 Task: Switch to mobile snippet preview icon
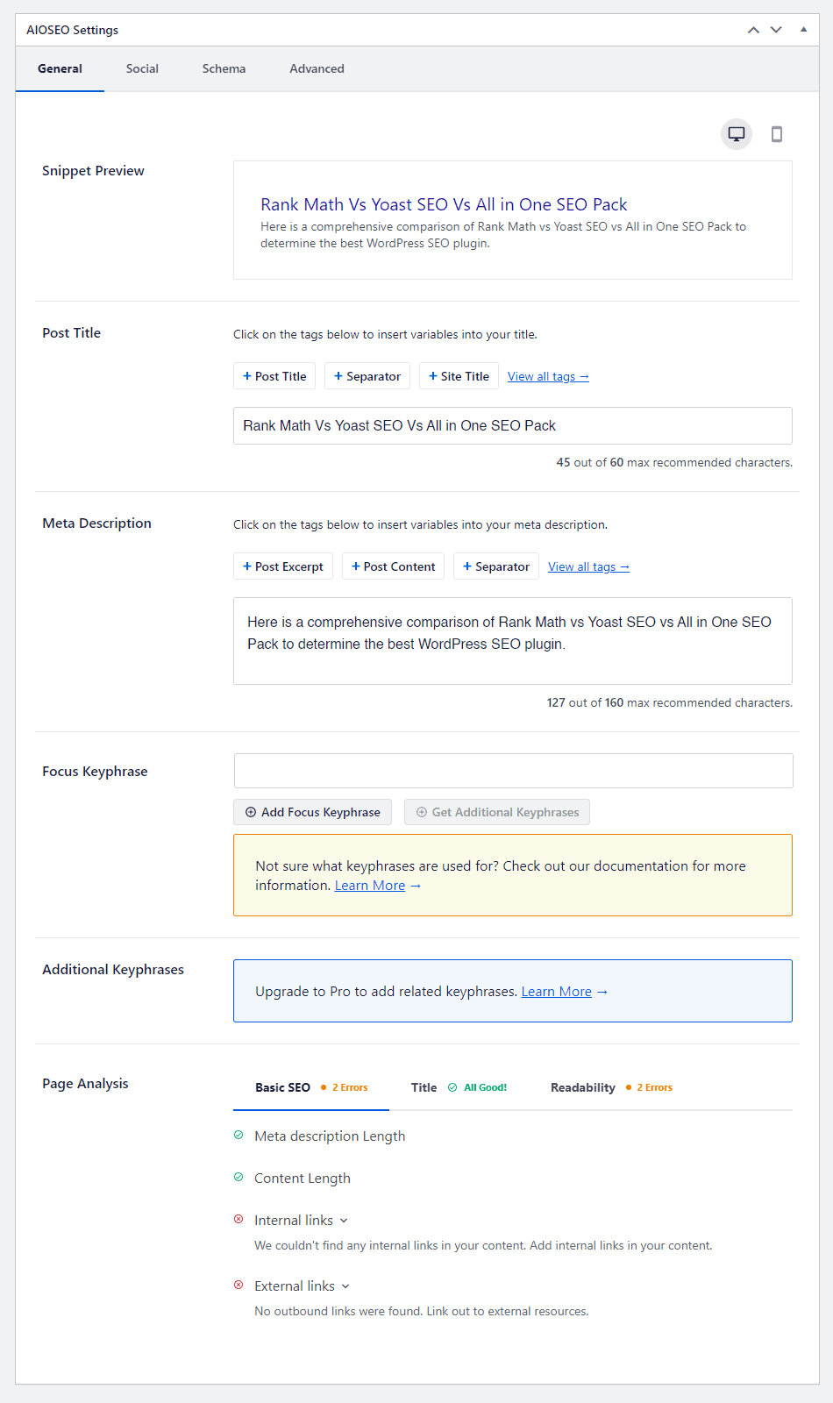pos(776,134)
